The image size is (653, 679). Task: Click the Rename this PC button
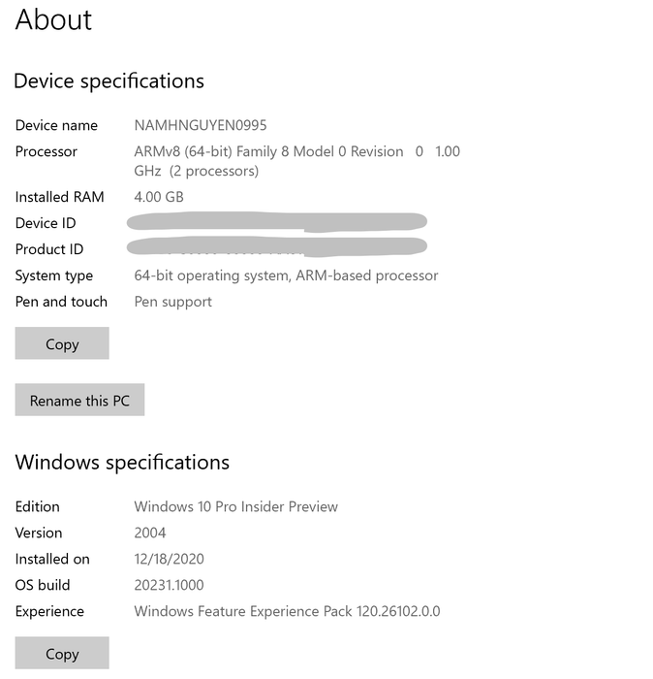(x=79, y=400)
